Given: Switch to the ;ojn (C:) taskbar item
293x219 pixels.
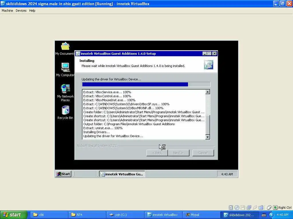Looking at the screenshot, I should click(x=126, y=215).
